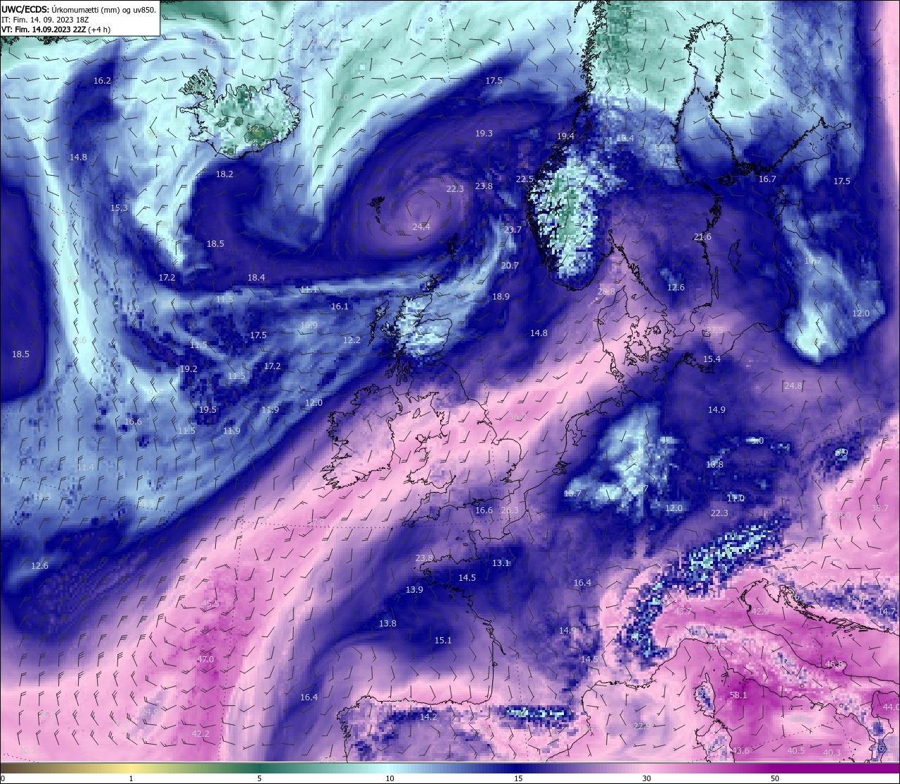Click the color scale label '30'
Viewport: 900px width, 784px height.
tap(646, 778)
